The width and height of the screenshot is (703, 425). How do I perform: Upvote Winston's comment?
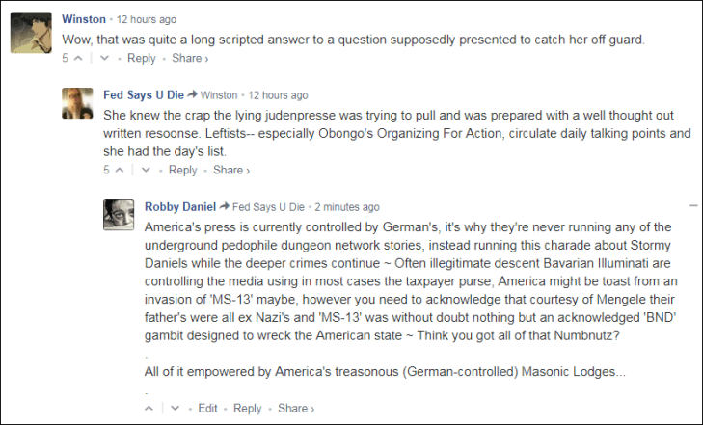pyautogui.click(x=78, y=59)
